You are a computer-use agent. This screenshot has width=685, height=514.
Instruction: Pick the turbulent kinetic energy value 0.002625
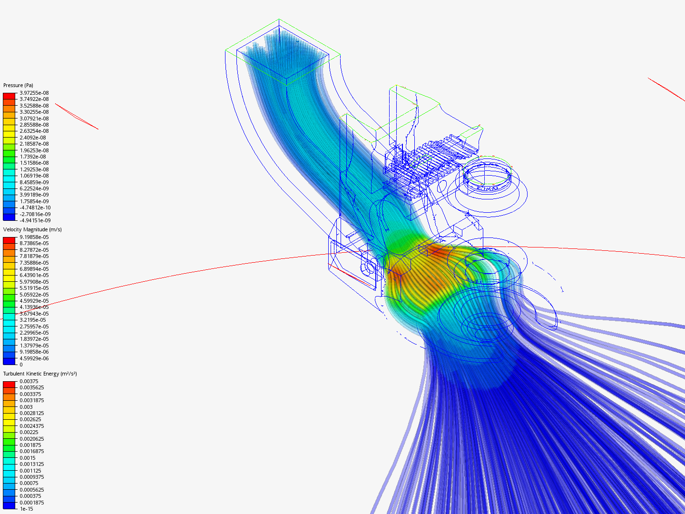coord(30,420)
